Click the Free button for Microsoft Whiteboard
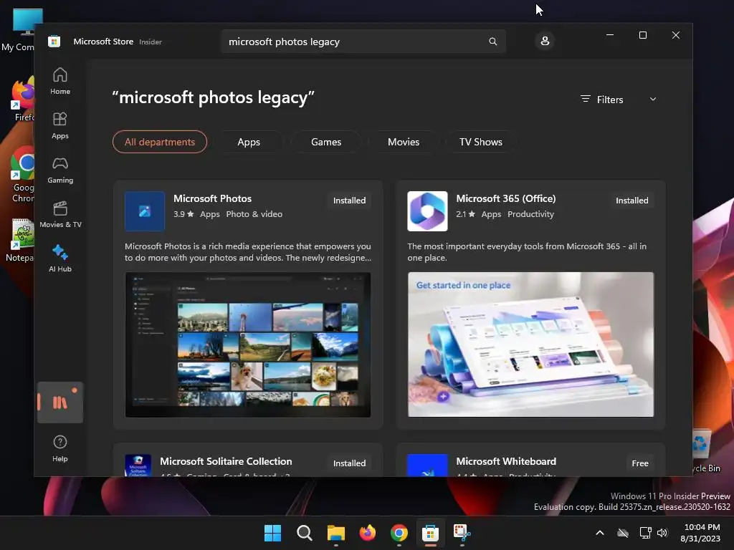Screen dimensions: 734x550 pyautogui.click(x=640, y=463)
